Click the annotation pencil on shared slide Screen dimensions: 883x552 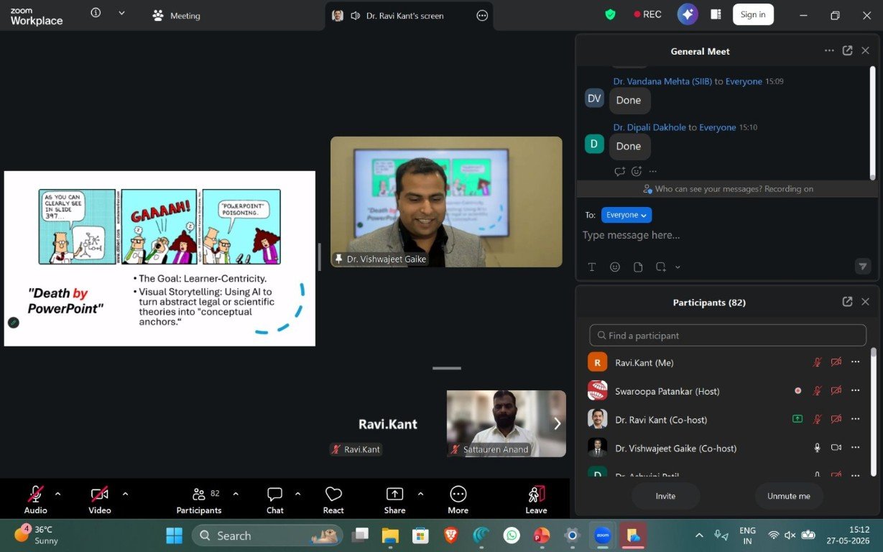tap(13, 322)
